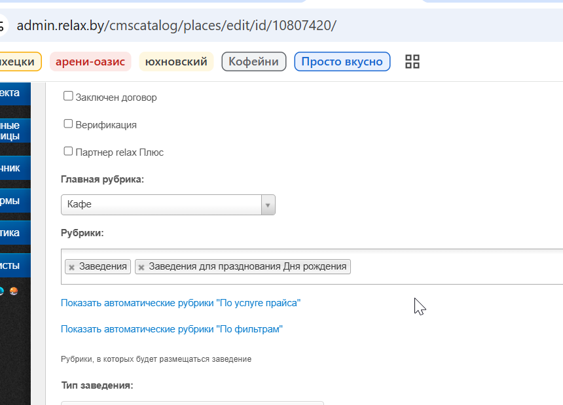
Task: Click hint "Рубрики, в которых будет размещаться заведение"
Action: [156, 359]
